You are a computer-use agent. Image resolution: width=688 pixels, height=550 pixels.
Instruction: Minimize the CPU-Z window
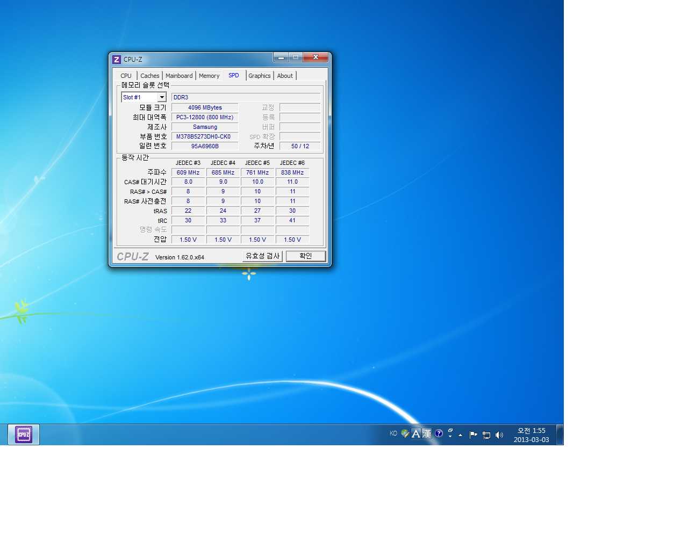(281, 57)
